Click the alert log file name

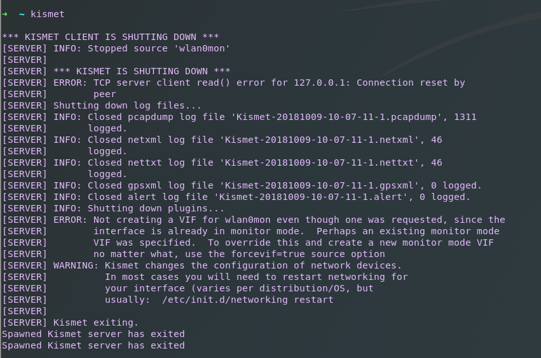(x=311, y=197)
